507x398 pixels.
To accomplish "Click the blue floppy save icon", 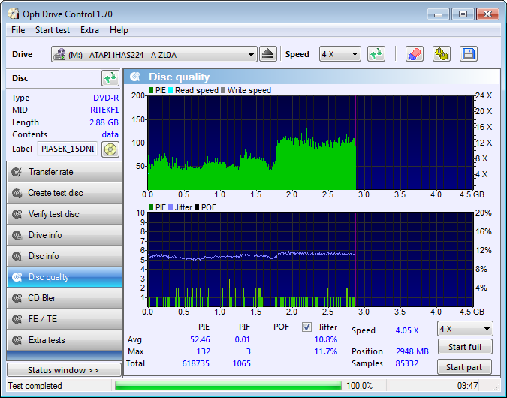I will click(468, 54).
